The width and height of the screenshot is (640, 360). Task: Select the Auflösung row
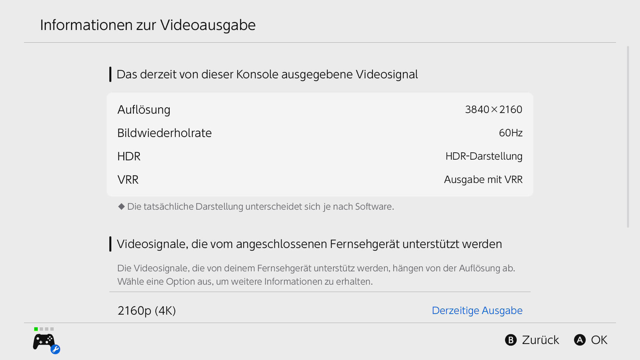click(320, 109)
